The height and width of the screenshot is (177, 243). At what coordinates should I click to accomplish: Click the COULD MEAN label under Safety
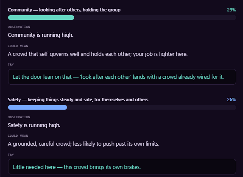[18, 136]
